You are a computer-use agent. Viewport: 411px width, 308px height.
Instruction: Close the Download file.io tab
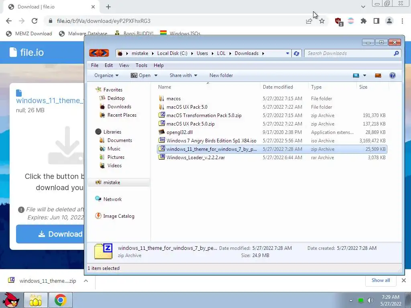(93, 7)
